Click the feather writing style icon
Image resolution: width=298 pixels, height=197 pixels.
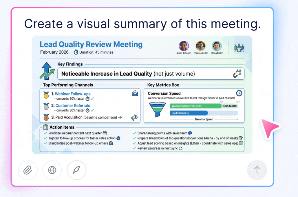coord(76,170)
